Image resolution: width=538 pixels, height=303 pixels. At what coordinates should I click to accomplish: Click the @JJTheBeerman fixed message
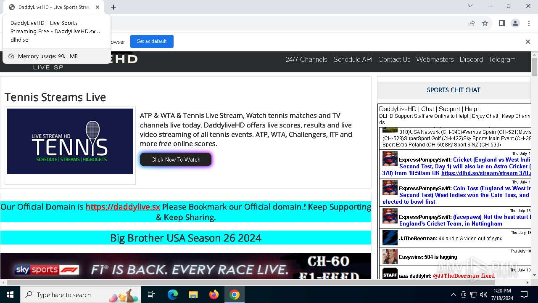click(464, 276)
